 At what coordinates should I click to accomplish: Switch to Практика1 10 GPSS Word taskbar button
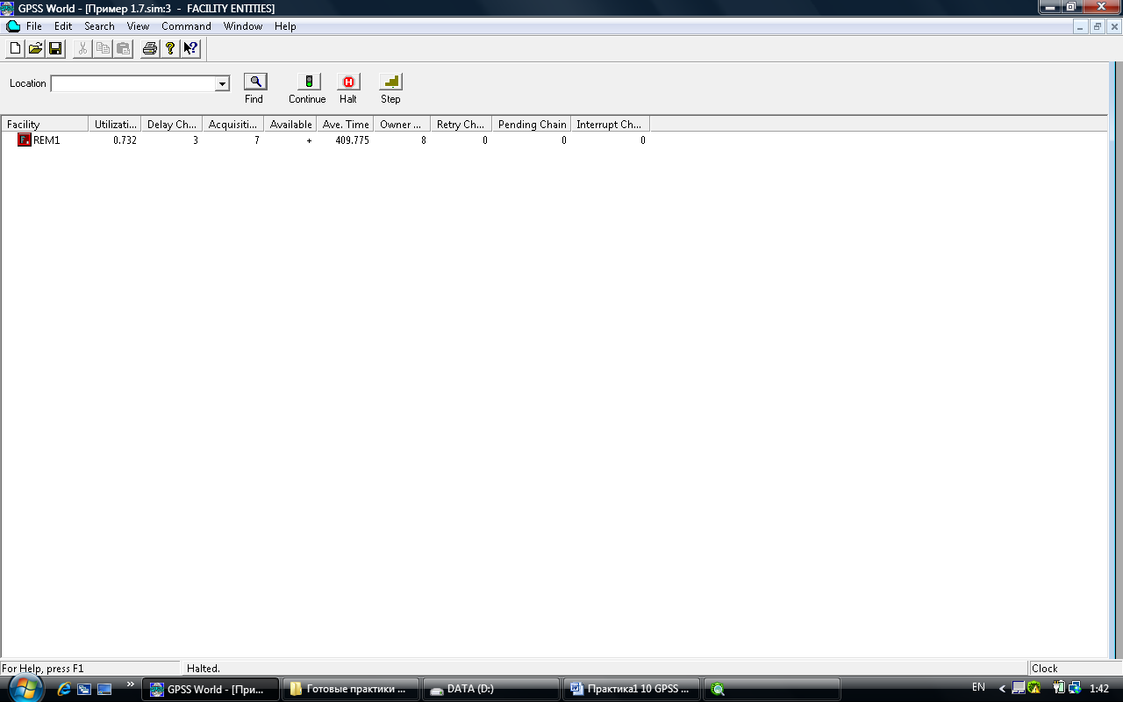pos(632,689)
